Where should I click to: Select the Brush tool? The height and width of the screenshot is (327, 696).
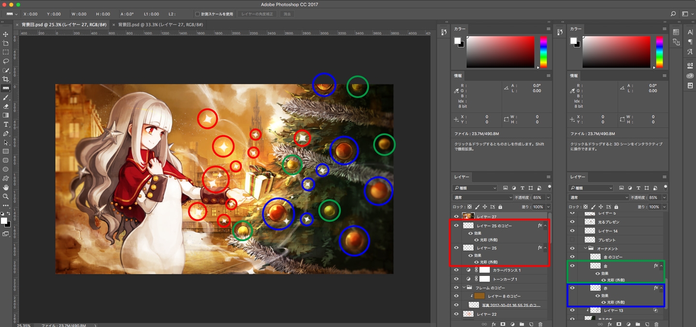tap(6, 97)
